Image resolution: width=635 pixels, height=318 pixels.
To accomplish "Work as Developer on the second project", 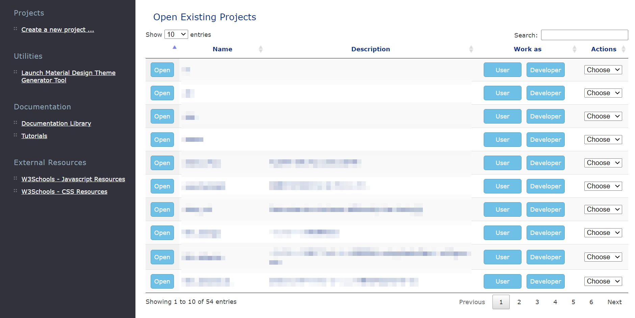I will point(545,93).
